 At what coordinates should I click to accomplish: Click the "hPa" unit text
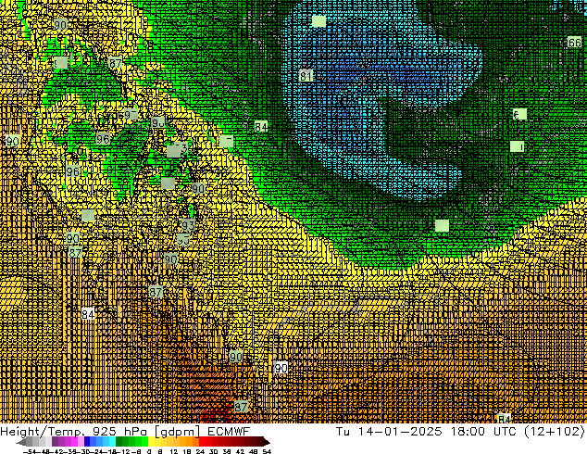[135, 432]
